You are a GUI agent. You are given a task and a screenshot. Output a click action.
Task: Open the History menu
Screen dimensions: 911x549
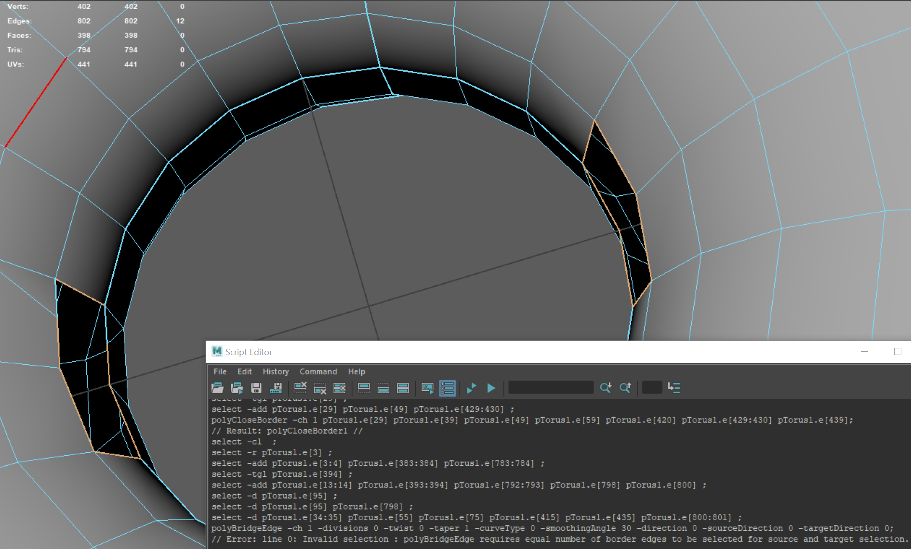coord(276,371)
